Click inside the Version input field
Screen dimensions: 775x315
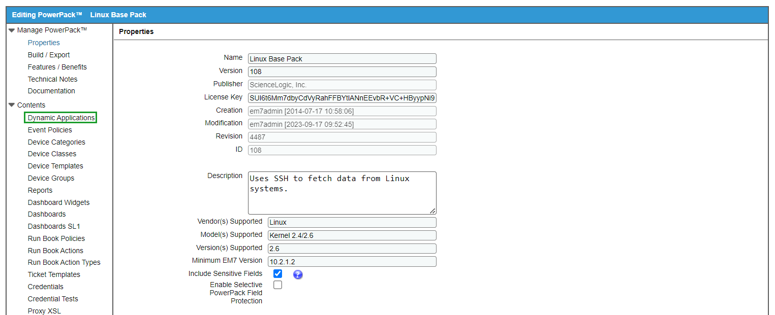point(342,71)
